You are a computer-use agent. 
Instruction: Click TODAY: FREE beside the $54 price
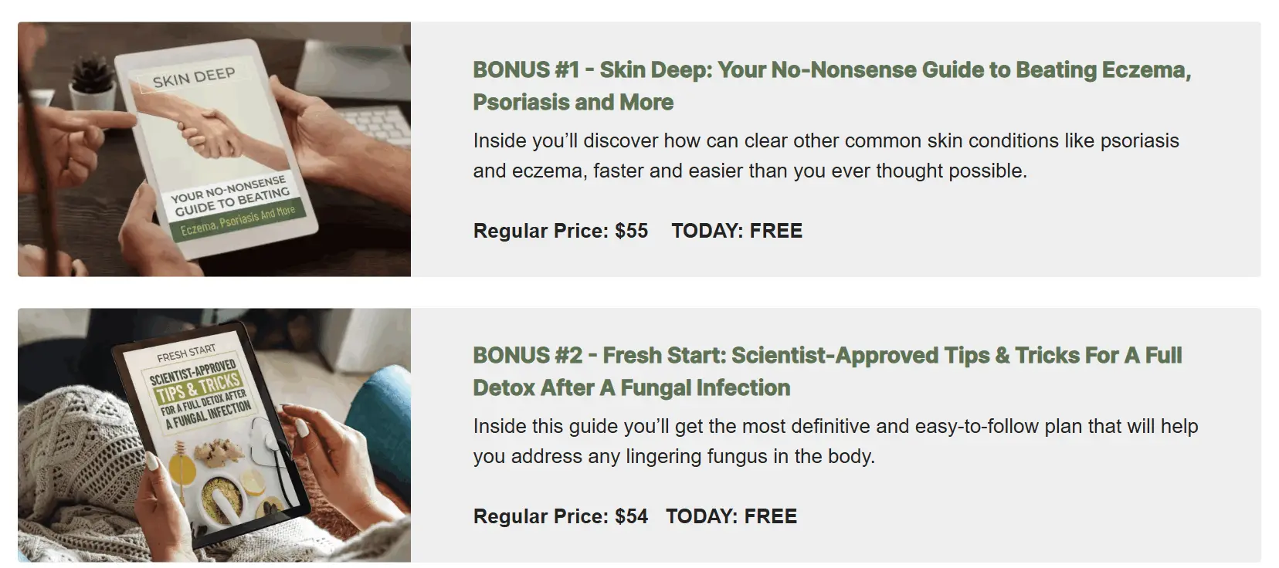[x=731, y=516]
